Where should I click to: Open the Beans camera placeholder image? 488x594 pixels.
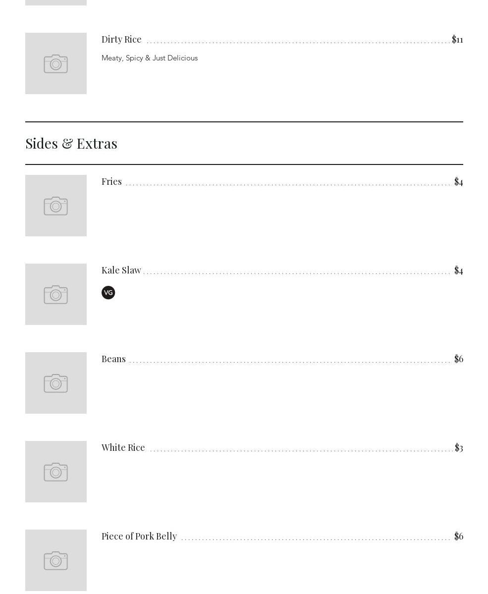pos(56,383)
